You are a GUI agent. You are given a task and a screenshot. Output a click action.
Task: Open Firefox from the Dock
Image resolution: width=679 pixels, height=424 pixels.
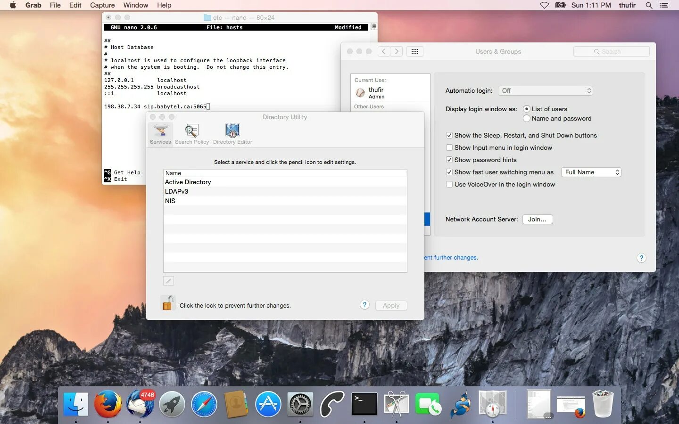(x=108, y=404)
